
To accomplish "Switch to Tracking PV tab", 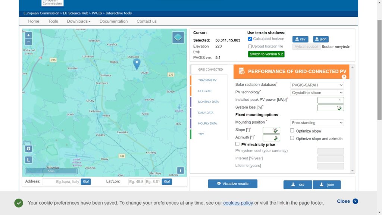I will pyautogui.click(x=207, y=80).
